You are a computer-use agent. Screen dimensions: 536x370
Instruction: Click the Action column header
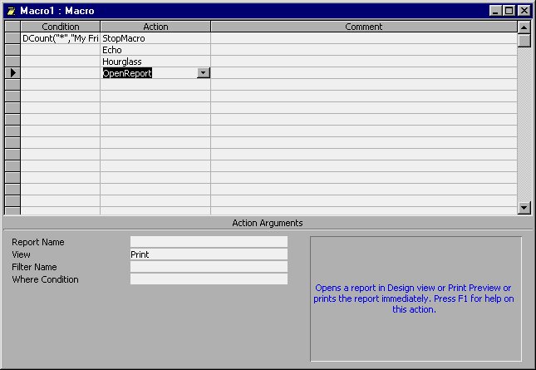click(x=155, y=27)
